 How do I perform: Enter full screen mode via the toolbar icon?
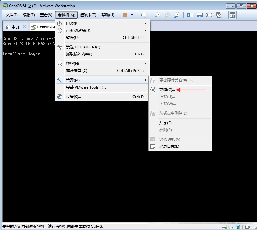point(209,15)
